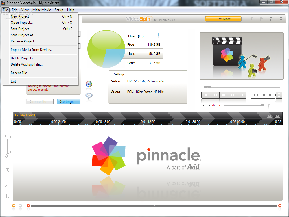This screenshot has width=289, height=217.
Task: Click the redo arrow icon
Action: [x=261, y=19]
